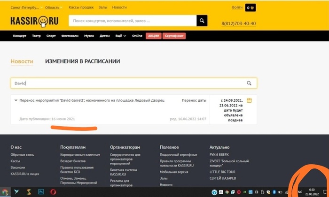Image resolution: width=329 pixels, height=197 pixels.
Task: Open the Театр category
Action: [x=36, y=36]
